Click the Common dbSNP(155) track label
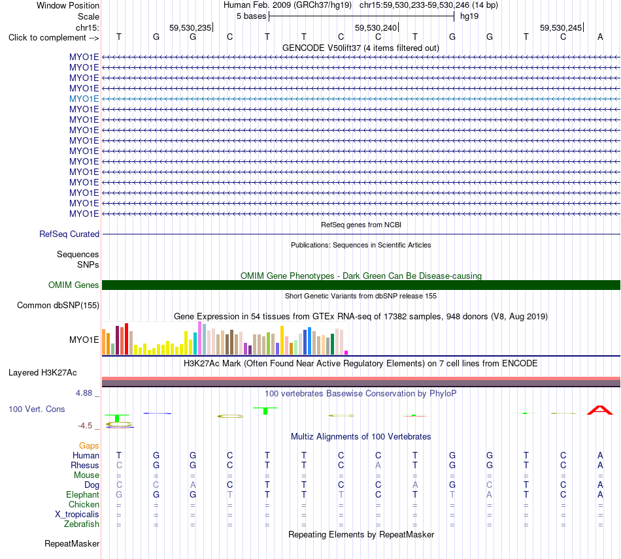This screenshot has height=559, width=621. coord(58,306)
